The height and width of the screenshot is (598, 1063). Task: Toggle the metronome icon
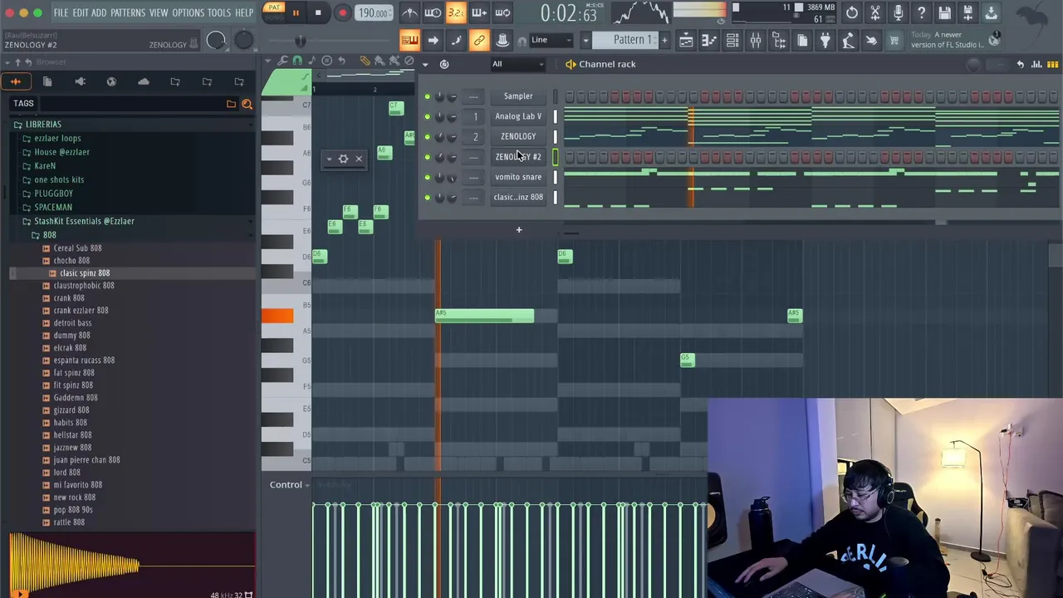pos(410,13)
